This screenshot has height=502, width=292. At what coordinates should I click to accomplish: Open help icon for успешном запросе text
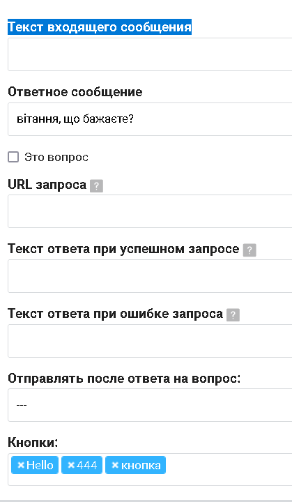click(x=249, y=250)
